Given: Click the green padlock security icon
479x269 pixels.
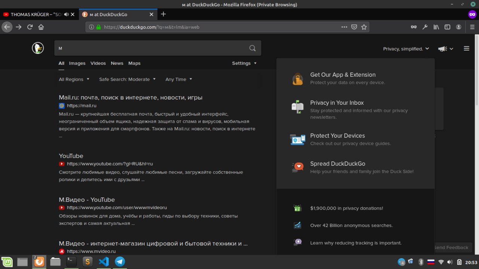Looking at the screenshot, I should pyautogui.click(x=99, y=27).
